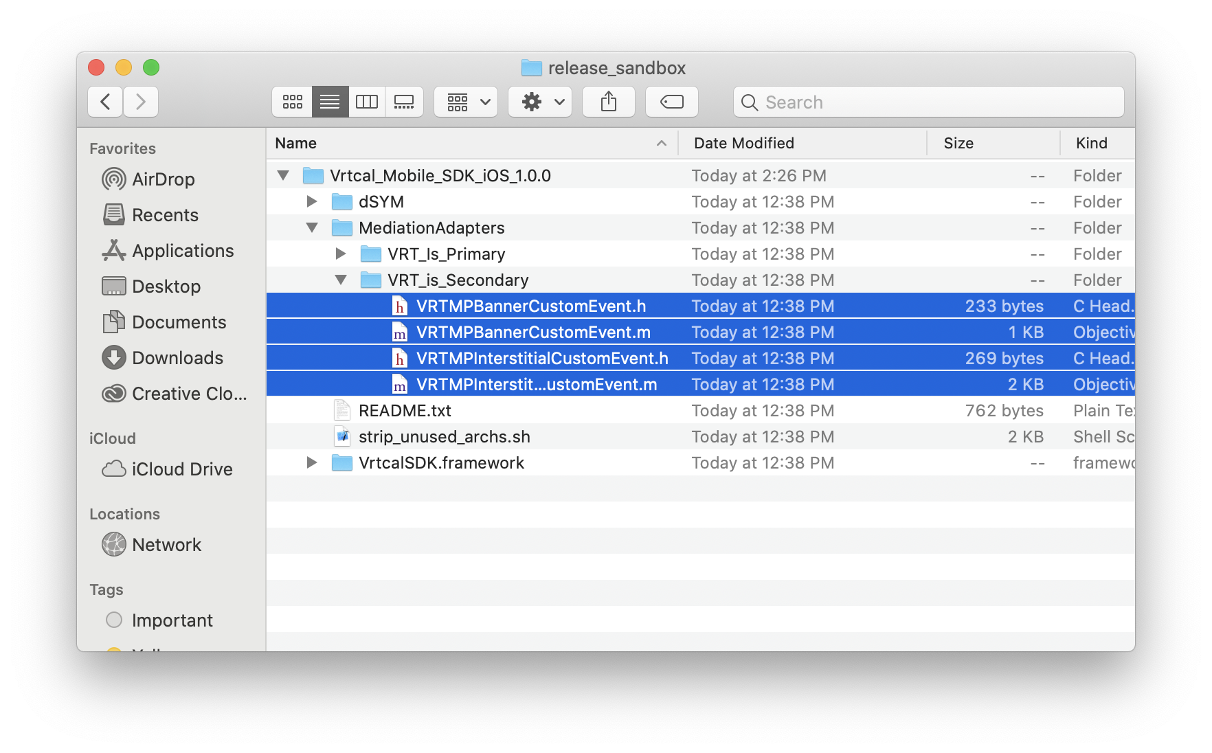This screenshot has height=753, width=1212.
Task: Open Downloads from the sidebar
Action: coord(177,358)
